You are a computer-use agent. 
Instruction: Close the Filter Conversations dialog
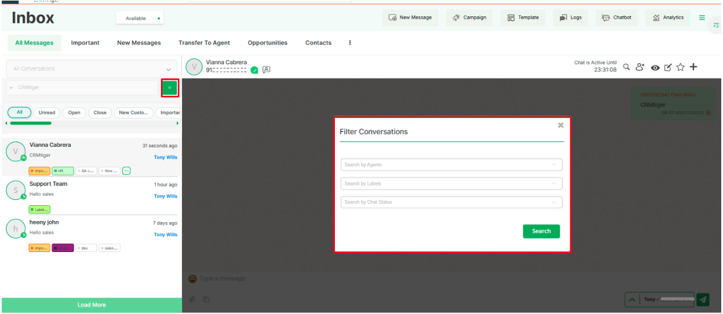pos(561,125)
